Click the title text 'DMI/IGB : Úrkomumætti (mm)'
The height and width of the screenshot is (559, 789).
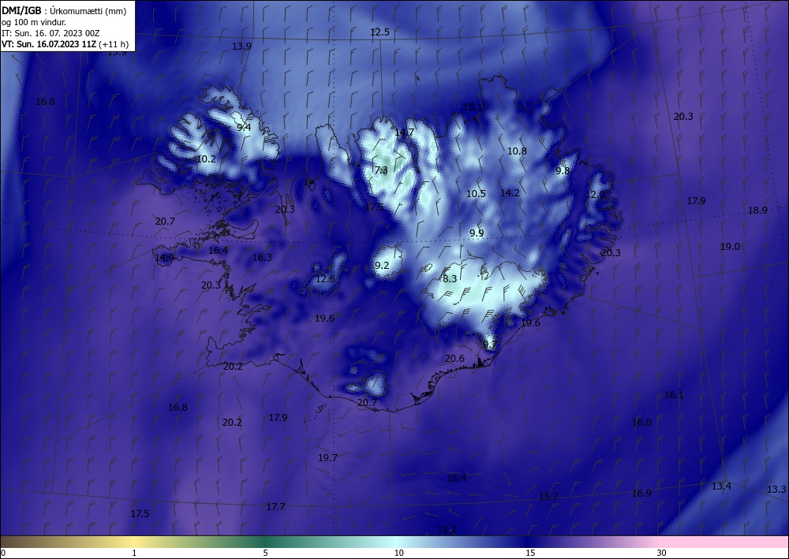[x=64, y=12]
